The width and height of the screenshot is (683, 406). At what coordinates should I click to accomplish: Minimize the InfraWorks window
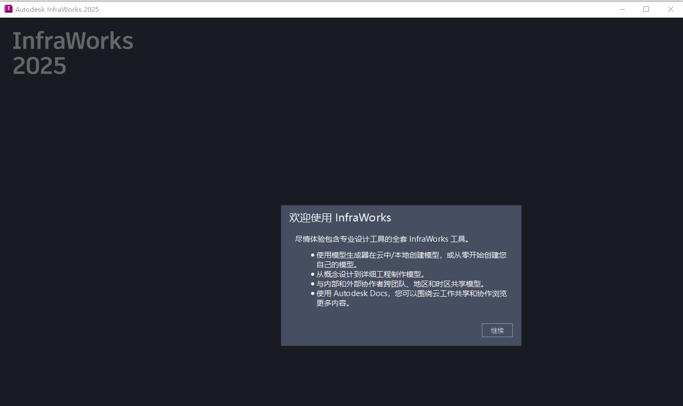(622, 9)
